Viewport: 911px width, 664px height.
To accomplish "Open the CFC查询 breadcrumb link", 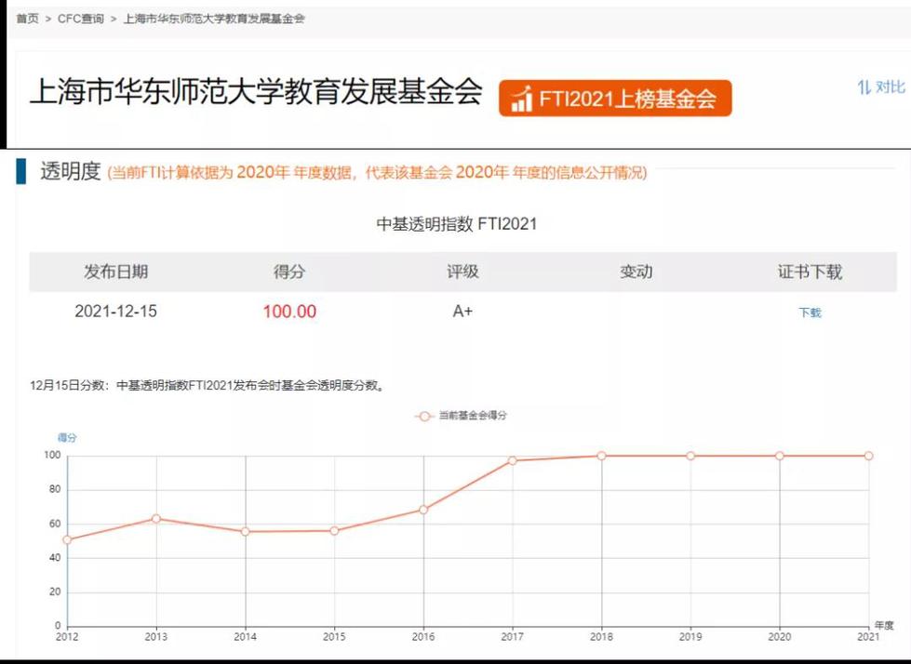I will tap(81, 19).
